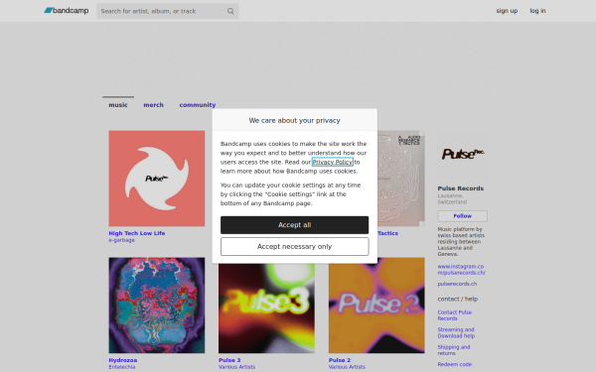This screenshot has width=596, height=372.
Task: Switch to the community tab
Action: pos(198,105)
